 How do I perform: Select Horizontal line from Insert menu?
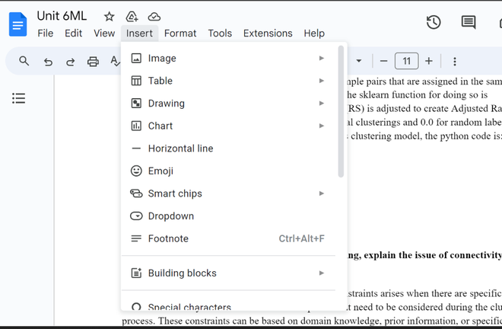coord(180,149)
